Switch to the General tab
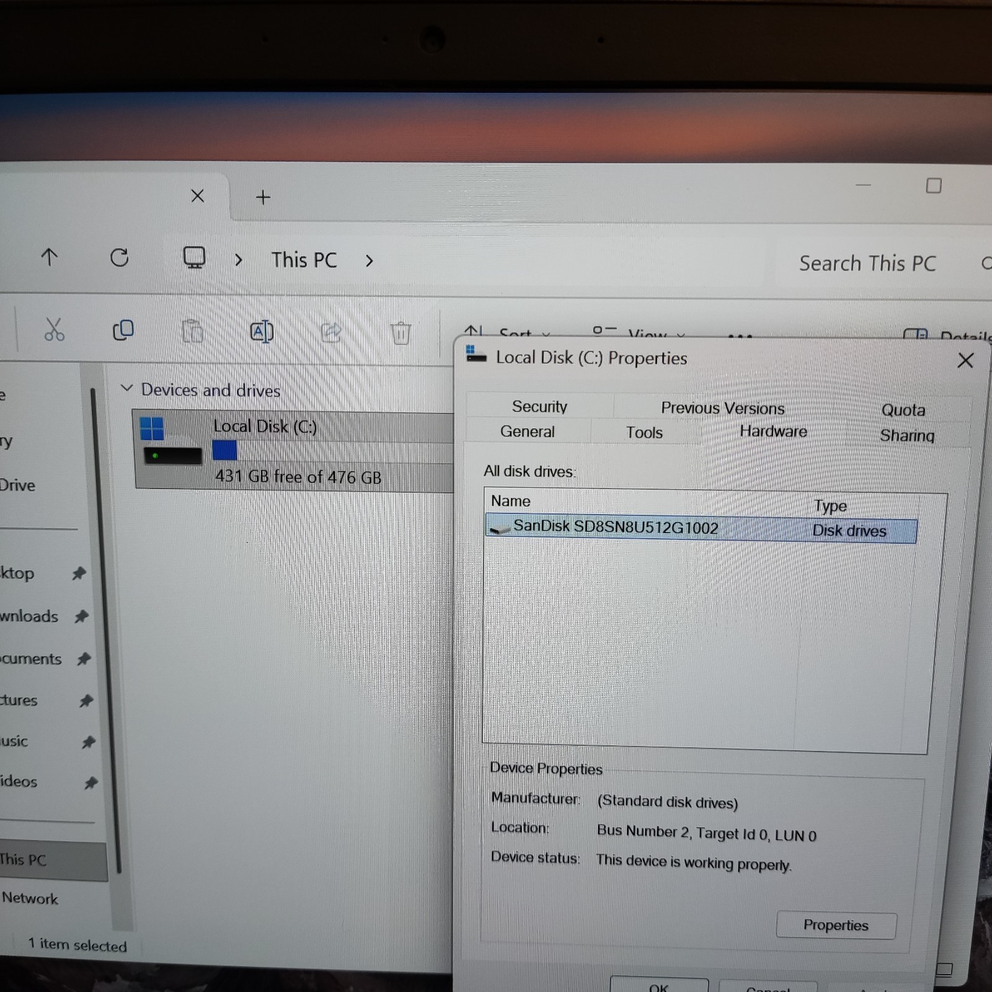Image resolution: width=992 pixels, height=992 pixels. coord(527,432)
